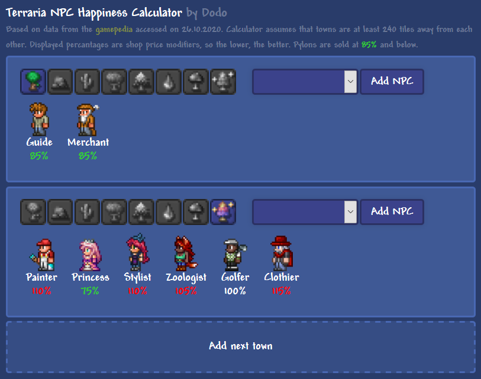Click the Golfer NPC sprite
Screen dimensions: 481x379
235,255
